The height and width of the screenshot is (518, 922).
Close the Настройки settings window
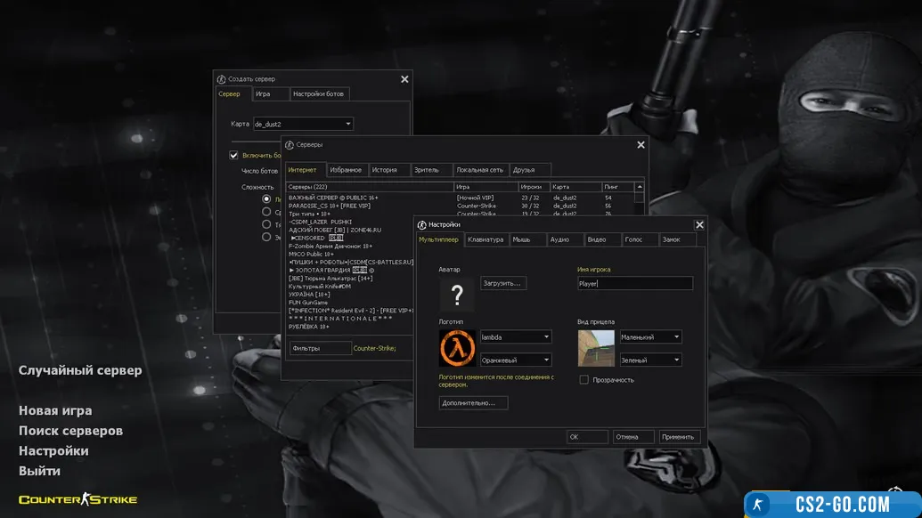point(699,225)
